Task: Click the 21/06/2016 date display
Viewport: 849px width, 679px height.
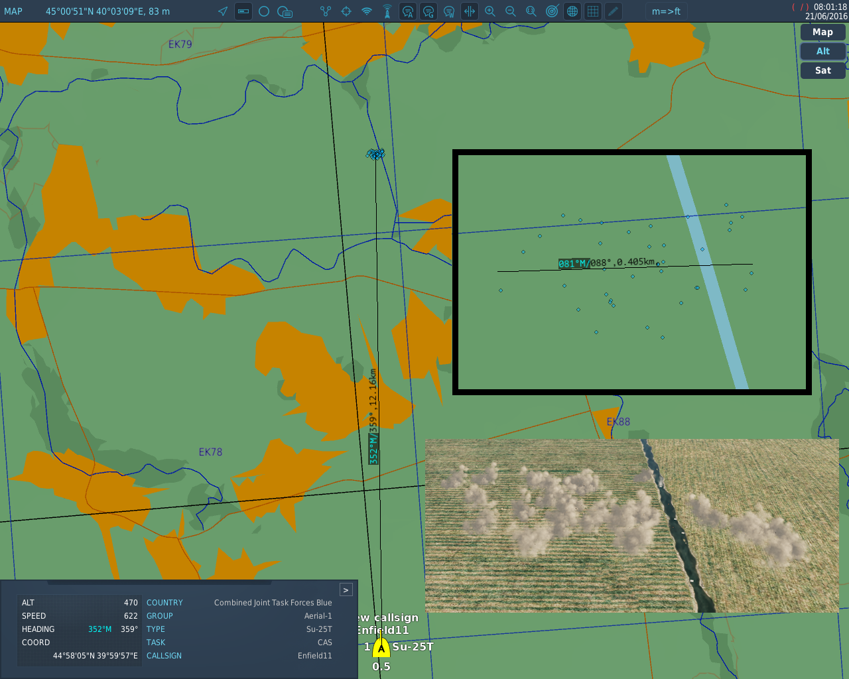Action: pyautogui.click(x=826, y=17)
